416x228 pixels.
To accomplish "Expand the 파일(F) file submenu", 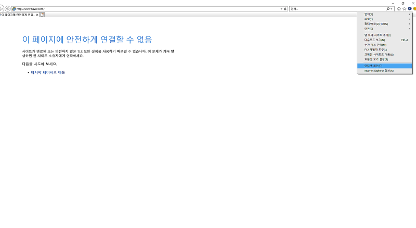I will (384, 19).
